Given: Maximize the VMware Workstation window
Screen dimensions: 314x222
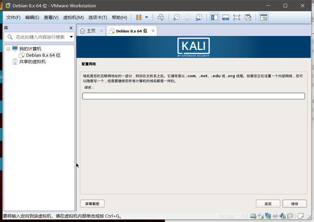Looking at the screenshot, I should [x=285, y=6].
